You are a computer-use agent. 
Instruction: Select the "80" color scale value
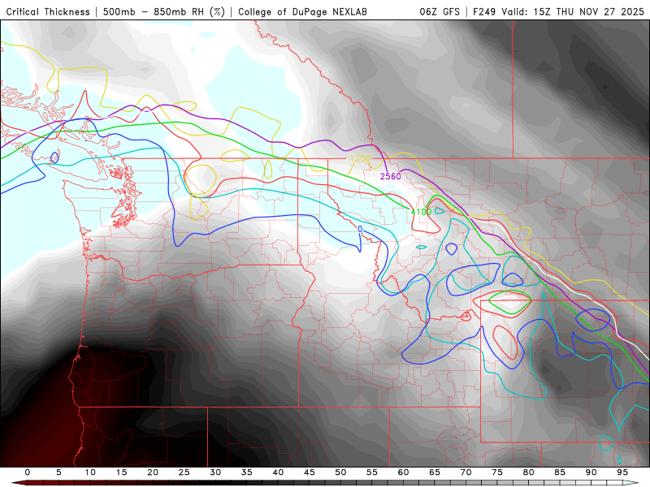click(x=529, y=472)
